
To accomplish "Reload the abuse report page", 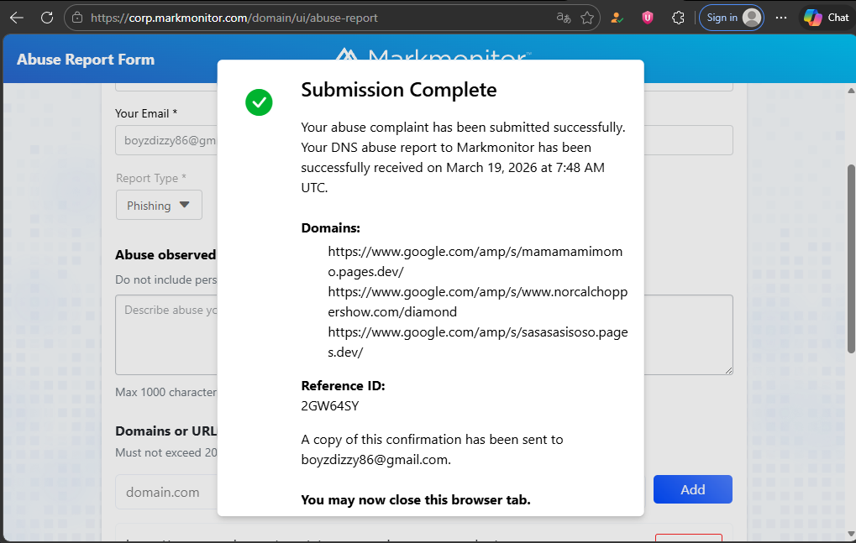I will (47, 18).
